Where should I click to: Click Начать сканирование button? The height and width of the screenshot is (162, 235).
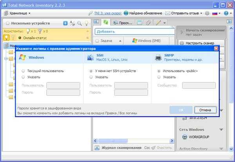[x=201, y=32]
